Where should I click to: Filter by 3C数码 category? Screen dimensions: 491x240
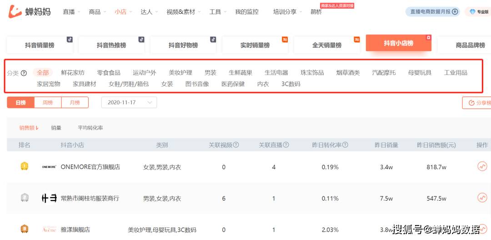click(291, 84)
